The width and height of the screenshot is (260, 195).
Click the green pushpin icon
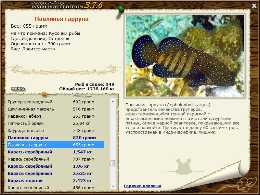[x=121, y=9]
